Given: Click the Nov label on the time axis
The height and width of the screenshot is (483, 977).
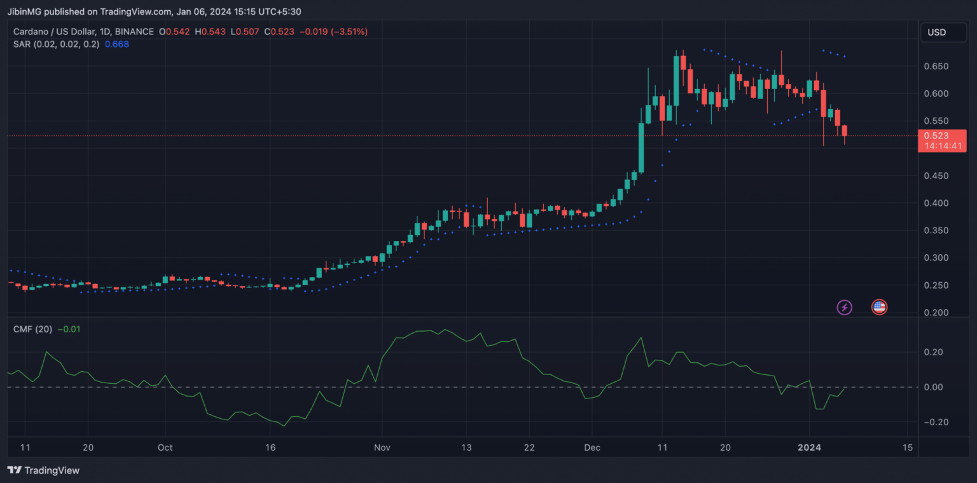Looking at the screenshot, I should click(382, 447).
